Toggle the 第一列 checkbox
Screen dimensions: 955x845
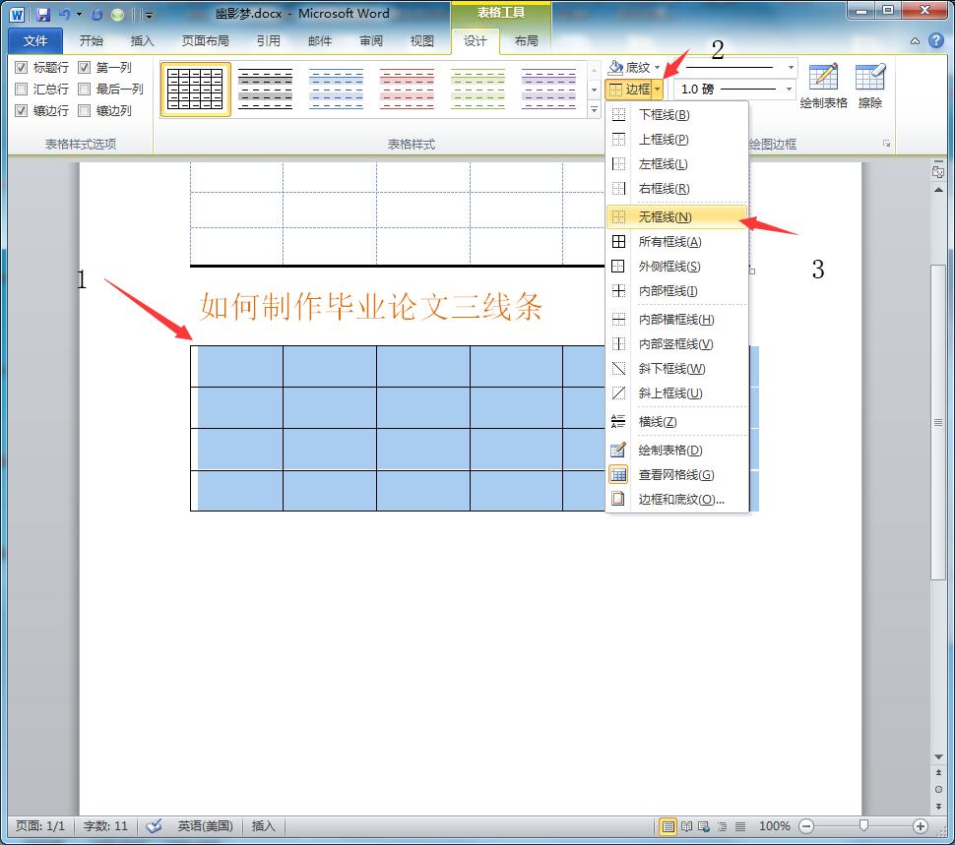click(84, 68)
